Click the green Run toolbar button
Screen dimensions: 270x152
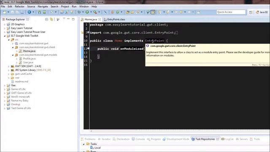click(x=87, y=12)
